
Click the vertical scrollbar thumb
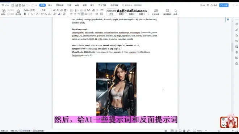[232, 47]
